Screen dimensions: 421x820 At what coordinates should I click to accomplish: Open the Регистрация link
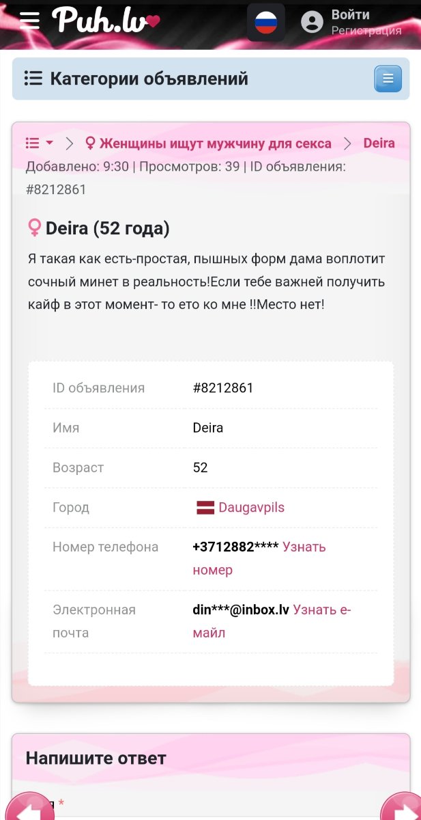[x=366, y=31]
